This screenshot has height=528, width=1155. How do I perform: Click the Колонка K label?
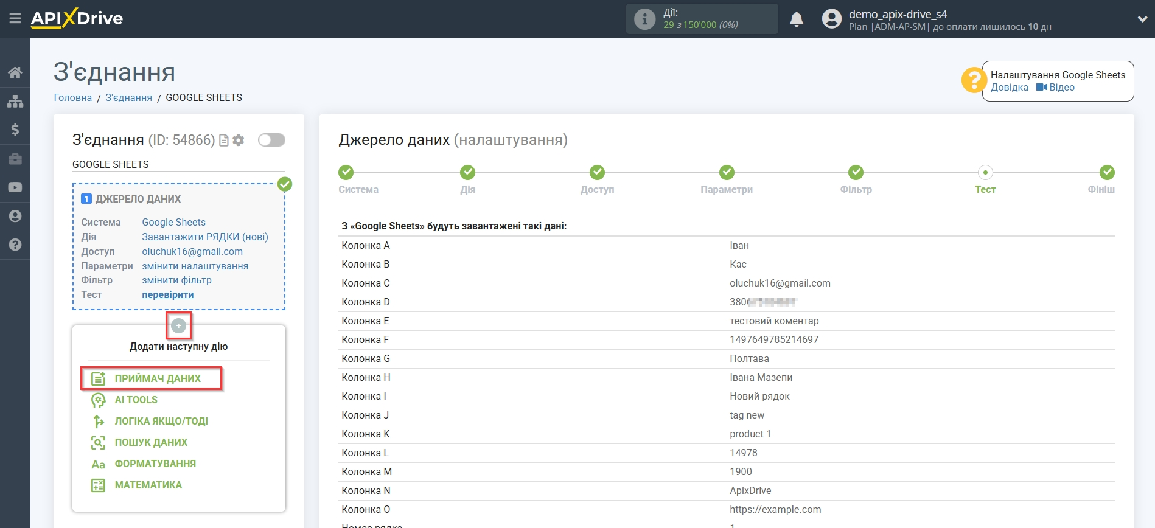point(365,434)
